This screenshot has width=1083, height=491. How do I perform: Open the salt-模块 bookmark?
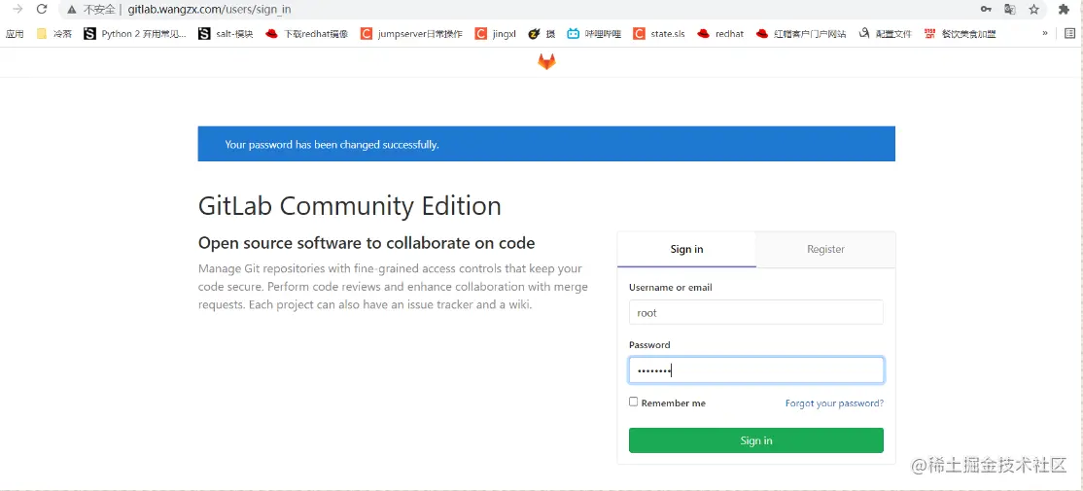pyautogui.click(x=226, y=33)
